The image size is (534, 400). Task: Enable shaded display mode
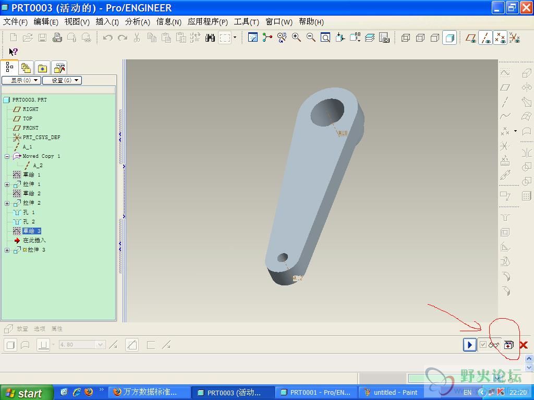[x=450, y=37]
